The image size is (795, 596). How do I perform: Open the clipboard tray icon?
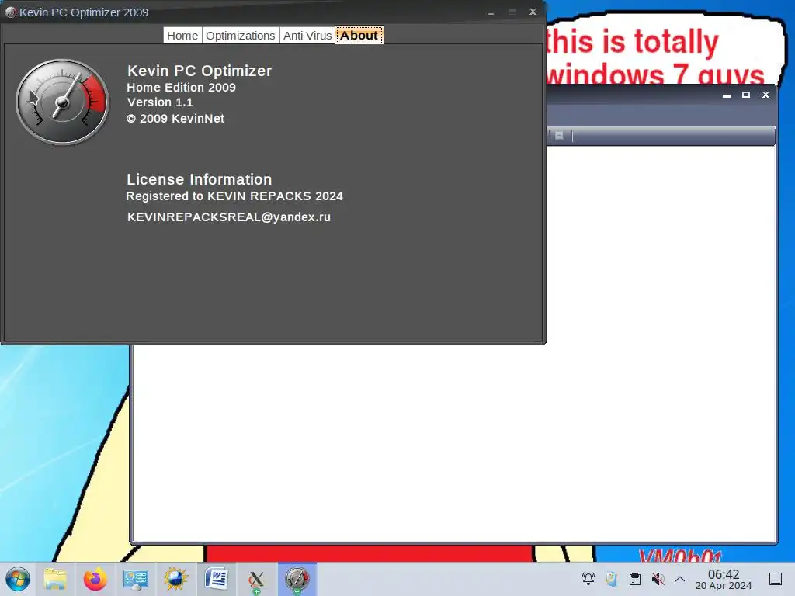pyautogui.click(x=635, y=579)
